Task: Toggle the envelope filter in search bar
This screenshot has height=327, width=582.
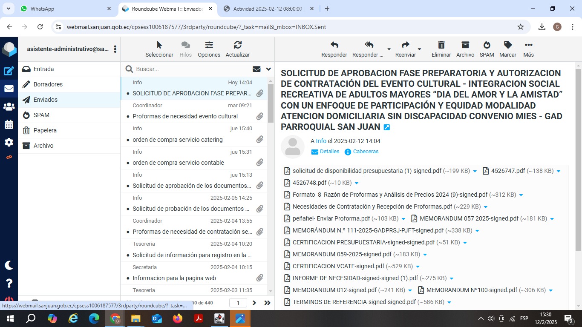Action: coord(256,69)
